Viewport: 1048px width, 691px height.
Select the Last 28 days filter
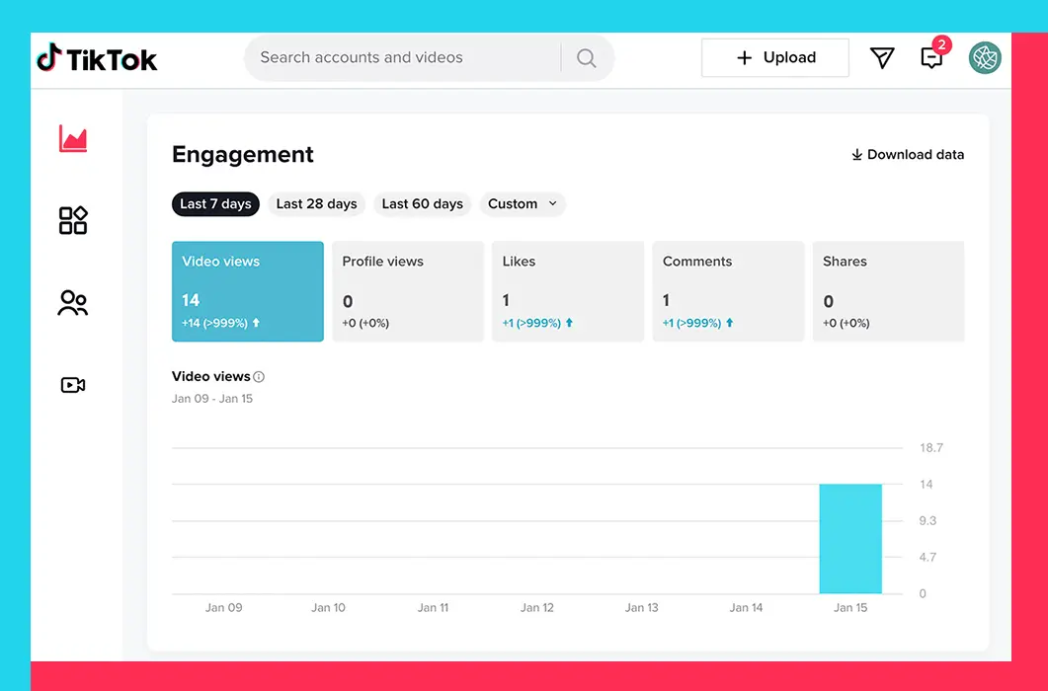[316, 204]
